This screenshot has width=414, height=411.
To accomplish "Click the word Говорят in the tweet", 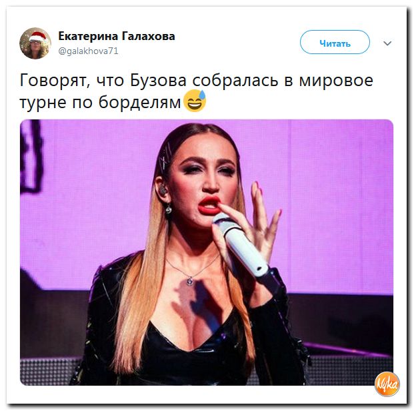I will [55, 80].
